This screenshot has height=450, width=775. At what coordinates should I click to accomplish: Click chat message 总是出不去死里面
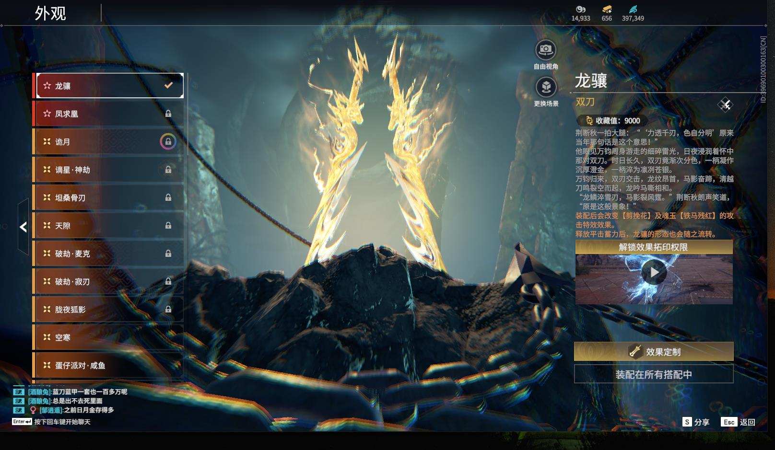click(x=77, y=401)
